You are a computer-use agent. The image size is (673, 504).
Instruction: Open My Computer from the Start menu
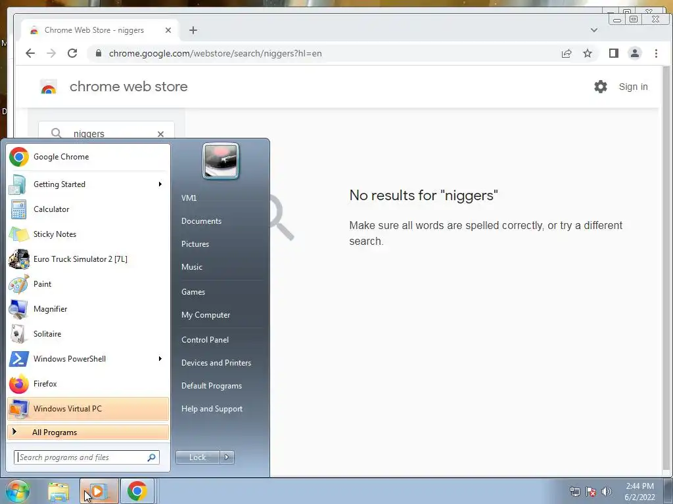[206, 315]
